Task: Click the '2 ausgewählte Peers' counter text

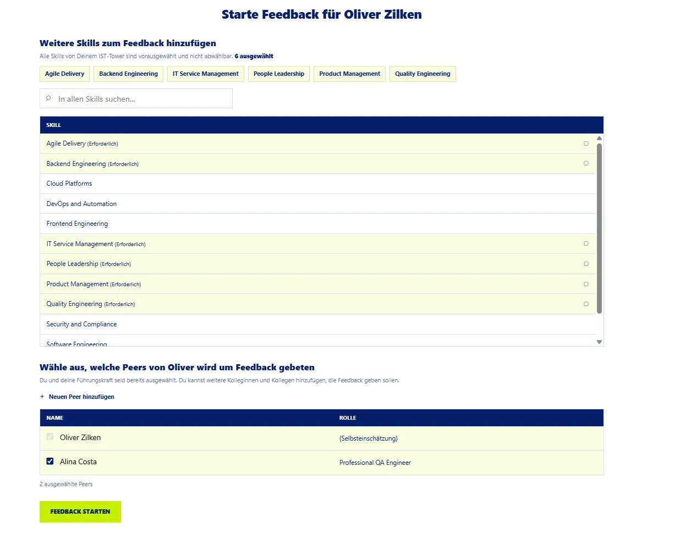Action: (66, 484)
